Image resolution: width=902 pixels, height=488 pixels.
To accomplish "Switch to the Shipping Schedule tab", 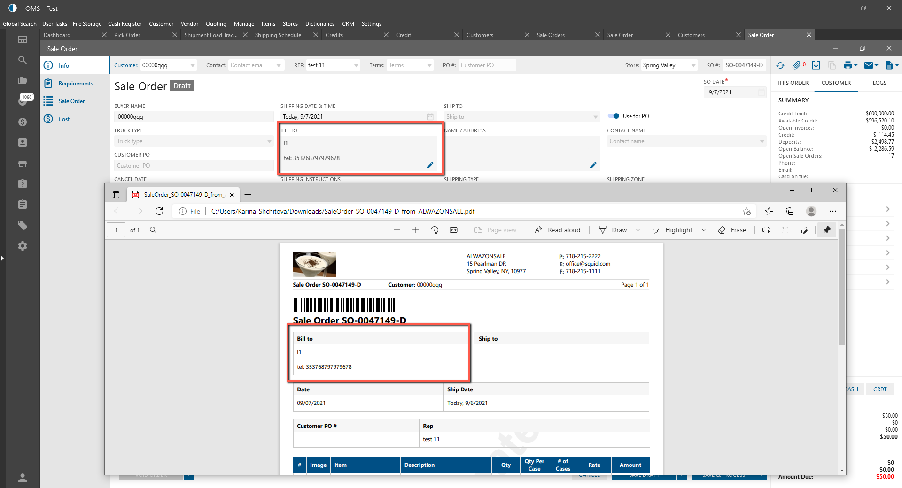I will point(278,35).
